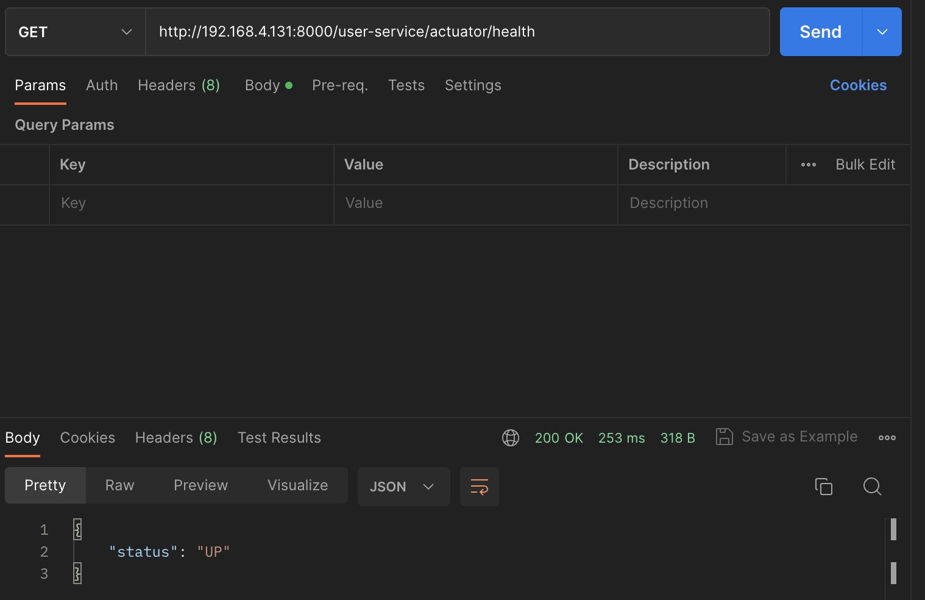
Task: Show the Test Results tab
Action: coord(279,438)
